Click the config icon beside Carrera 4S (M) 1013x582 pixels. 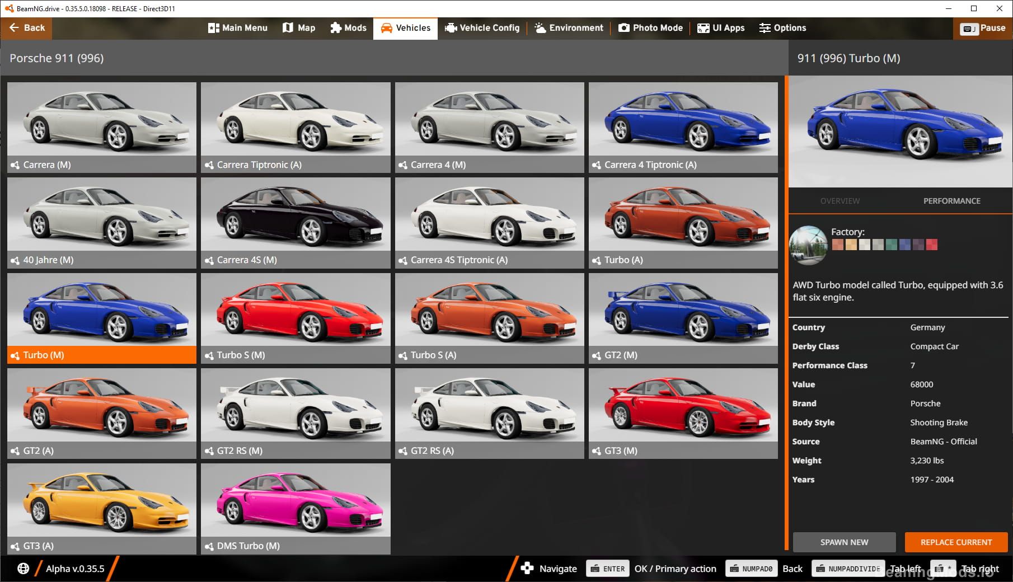click(209, 260)
